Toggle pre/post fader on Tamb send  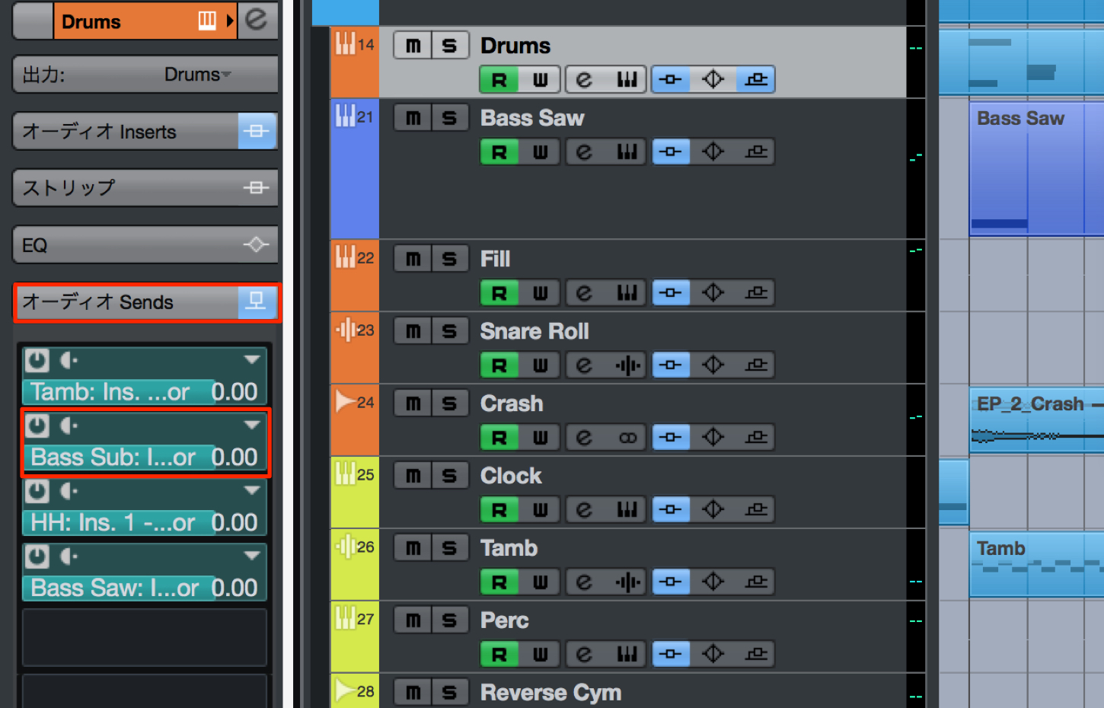(x=69, y=360)
